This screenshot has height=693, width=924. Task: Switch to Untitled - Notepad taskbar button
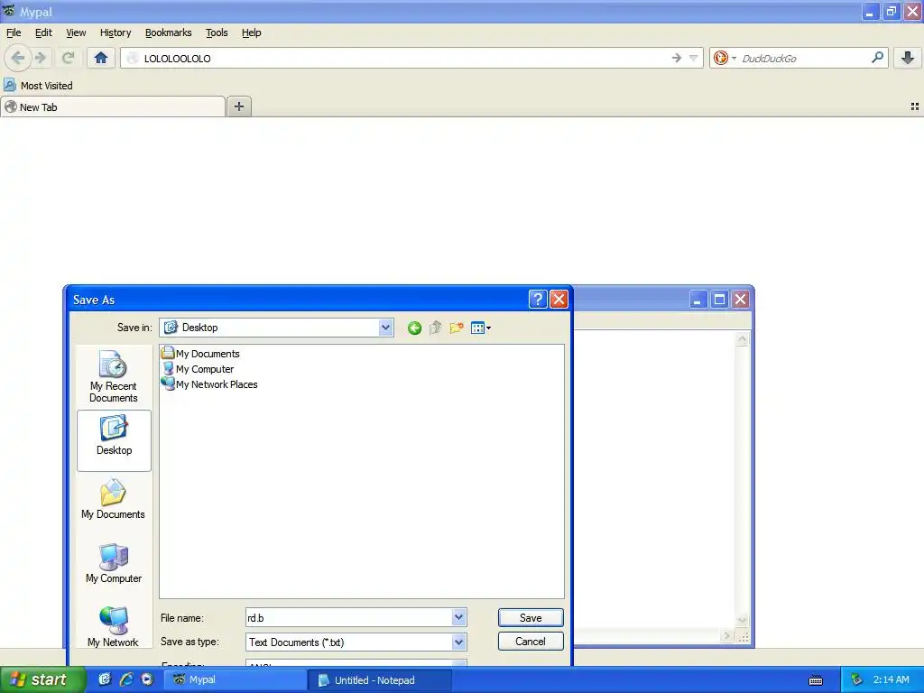380,680
